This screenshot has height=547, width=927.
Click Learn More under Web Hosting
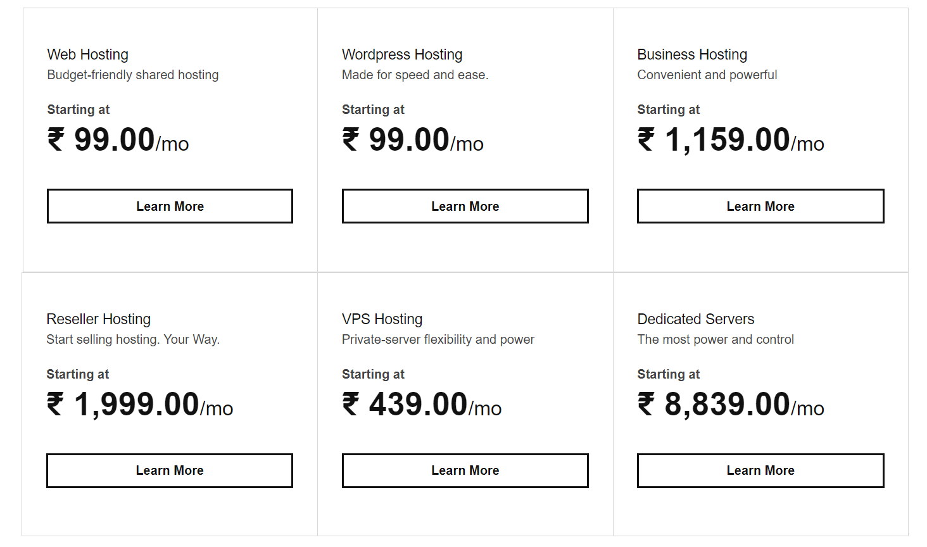coord(170,206)
